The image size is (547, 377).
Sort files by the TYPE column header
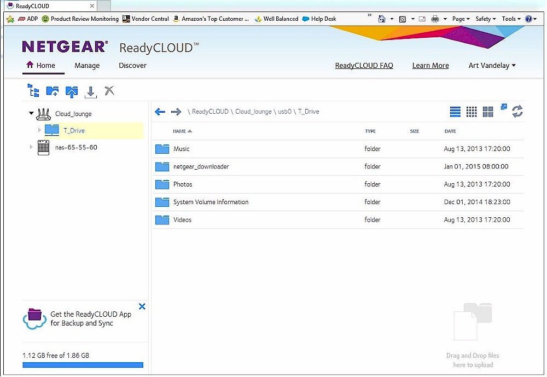pos(370,131)
